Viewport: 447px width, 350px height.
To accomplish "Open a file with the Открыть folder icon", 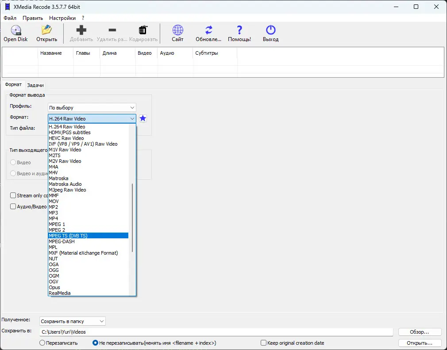I will tap(46, 30).
